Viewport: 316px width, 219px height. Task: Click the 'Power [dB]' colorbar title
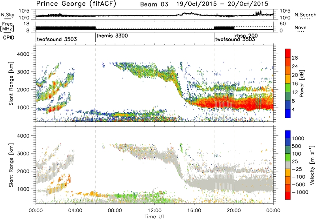point(301,83)
